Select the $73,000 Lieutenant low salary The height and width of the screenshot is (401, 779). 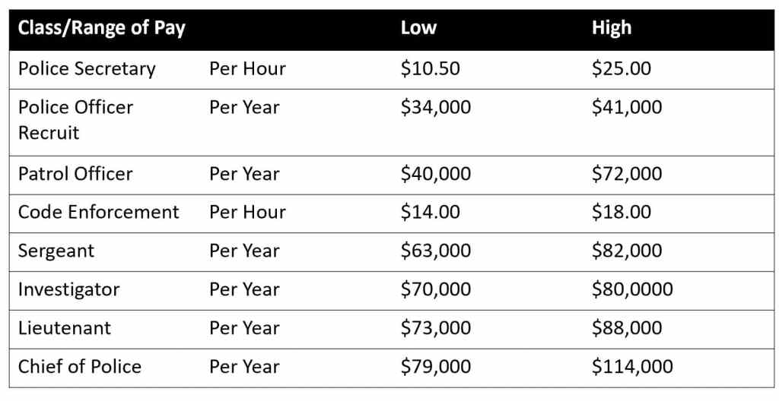[x=436, y=328]
